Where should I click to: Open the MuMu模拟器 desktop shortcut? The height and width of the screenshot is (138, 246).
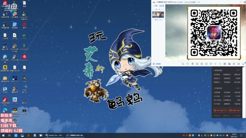pos(5,59)
